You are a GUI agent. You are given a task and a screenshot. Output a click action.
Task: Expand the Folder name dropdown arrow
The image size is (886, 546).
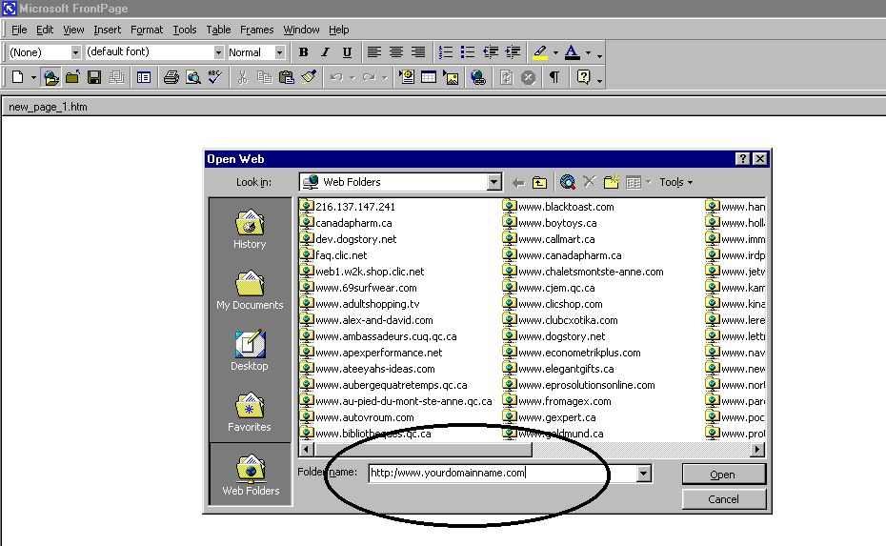click(x=643, y=474)
